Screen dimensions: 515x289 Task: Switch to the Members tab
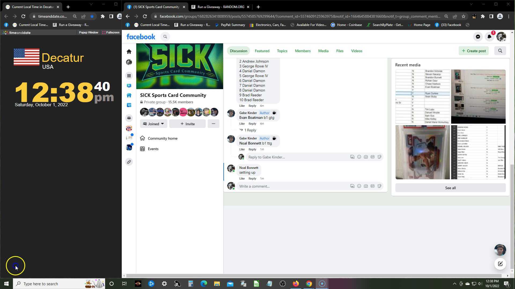(303, 51)
